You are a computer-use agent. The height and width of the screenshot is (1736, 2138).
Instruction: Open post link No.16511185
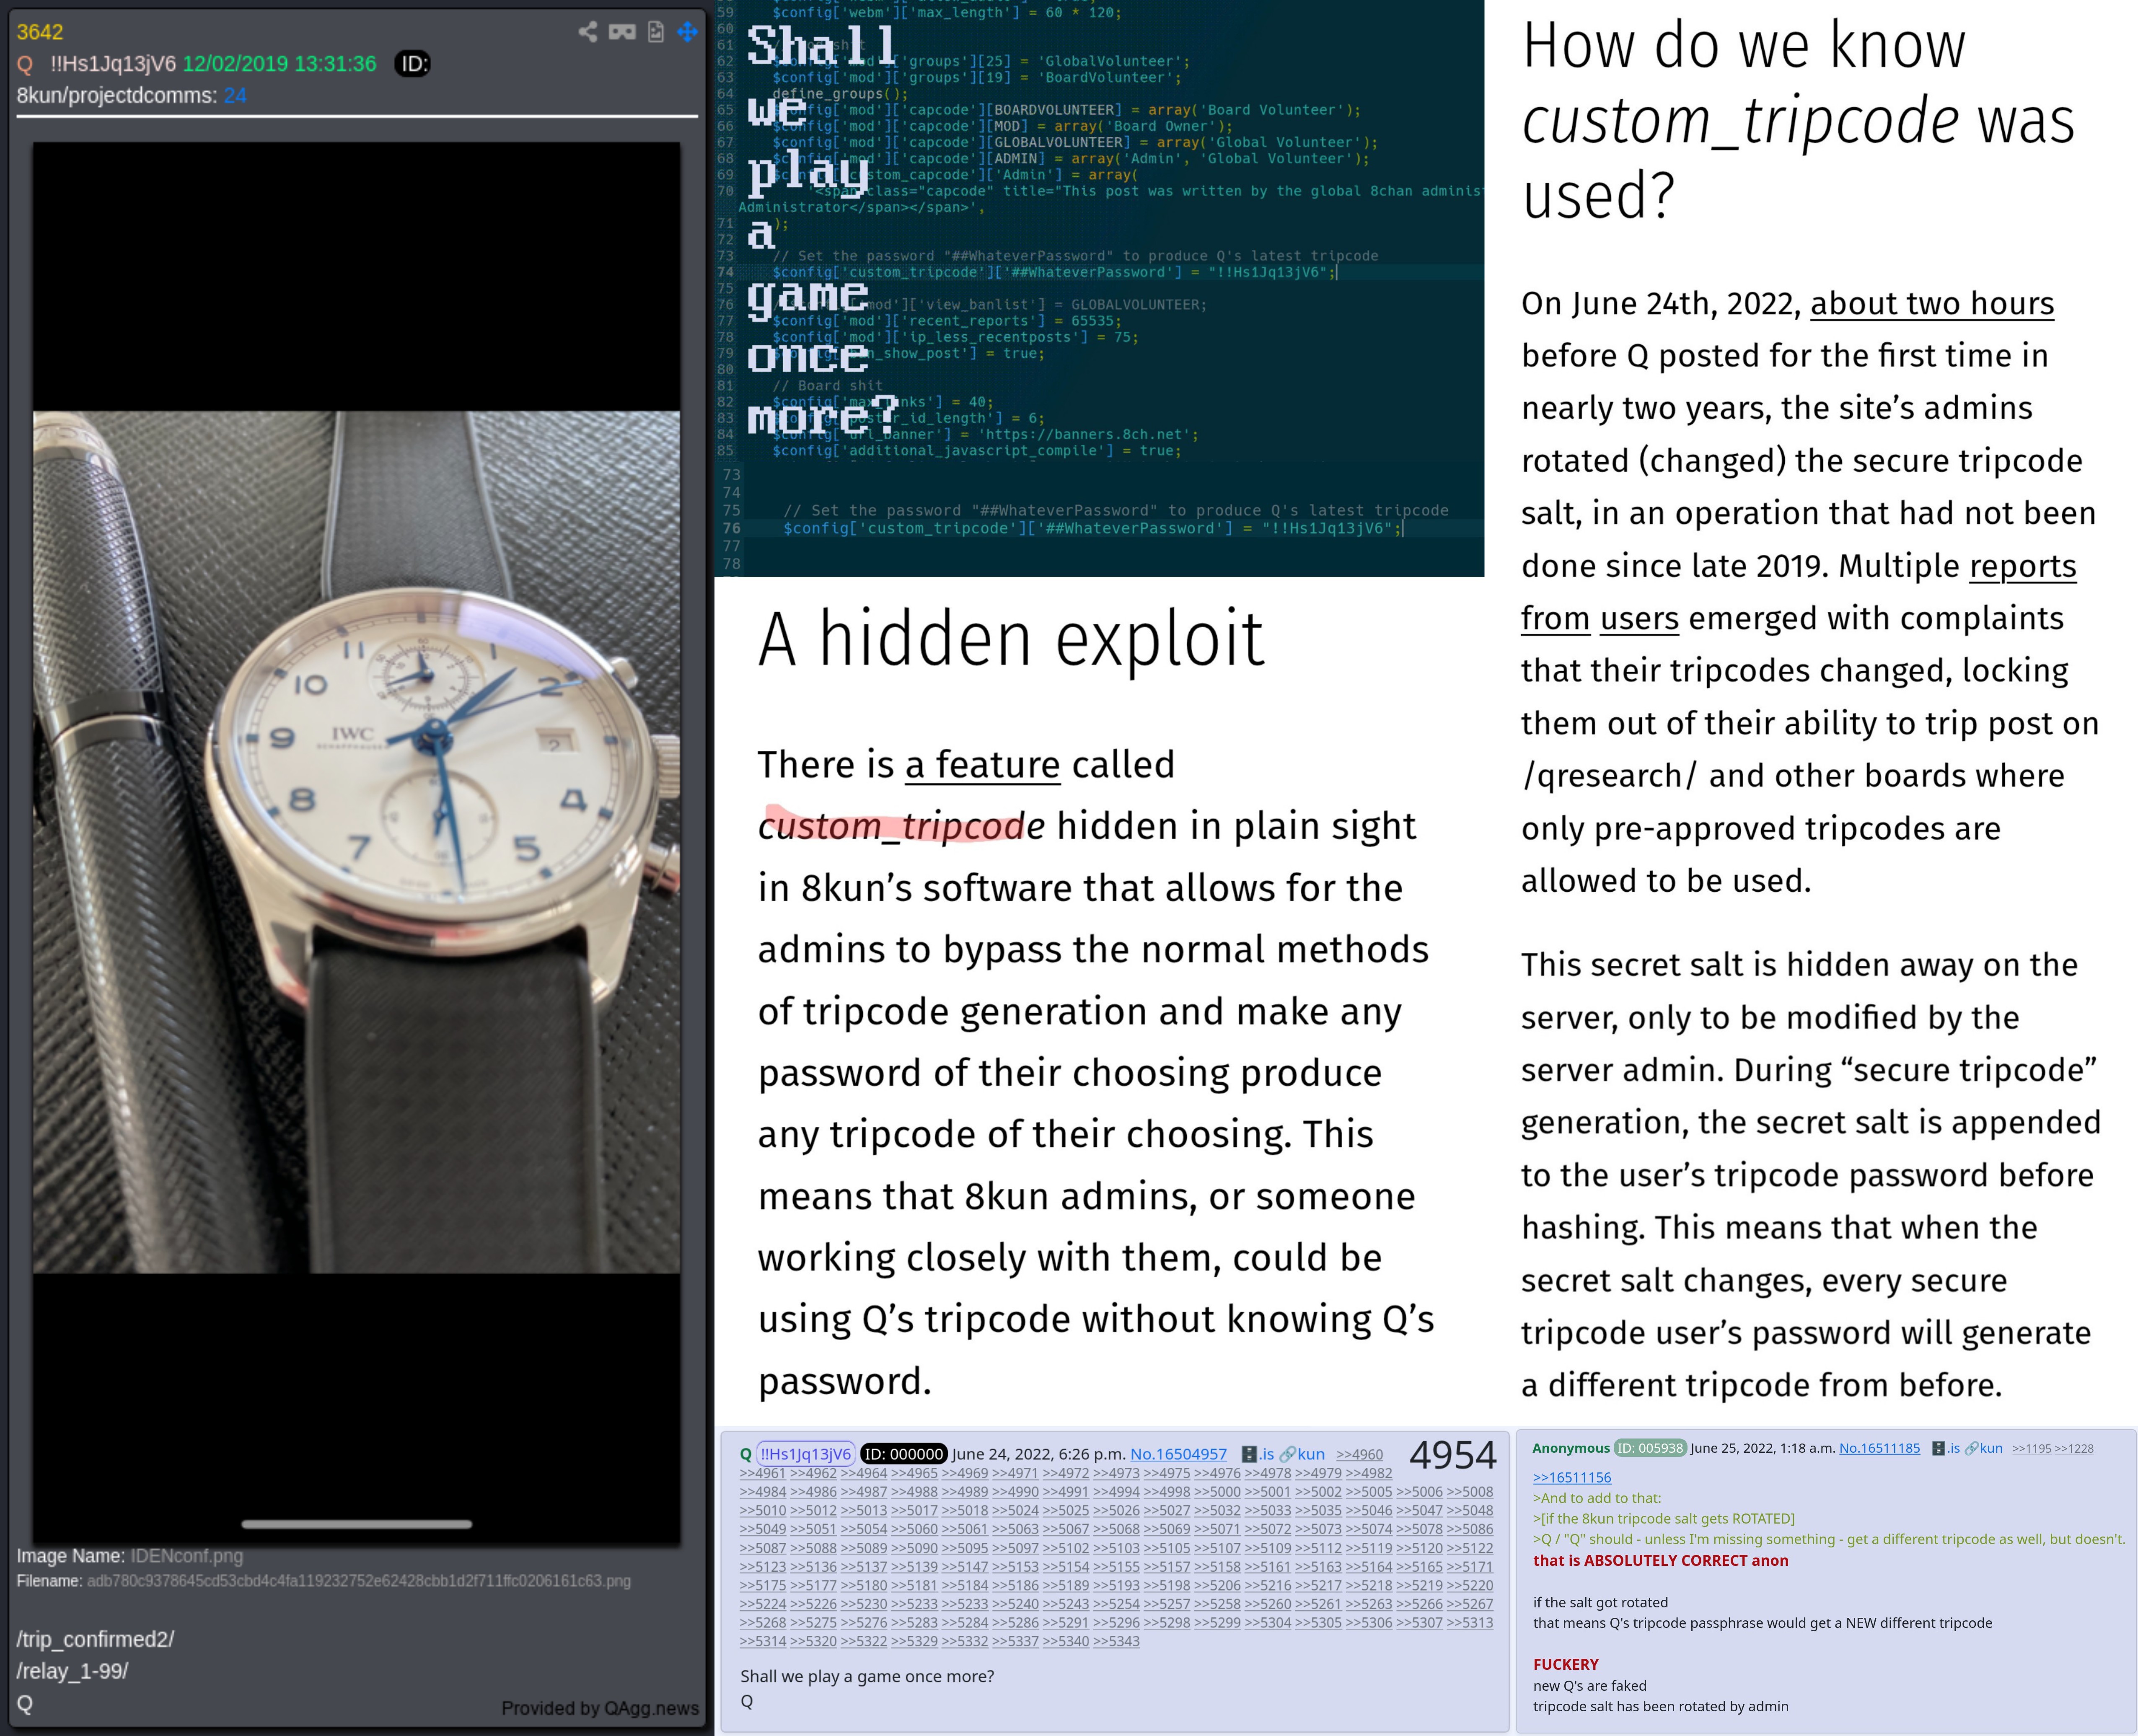(1879, 1448)
